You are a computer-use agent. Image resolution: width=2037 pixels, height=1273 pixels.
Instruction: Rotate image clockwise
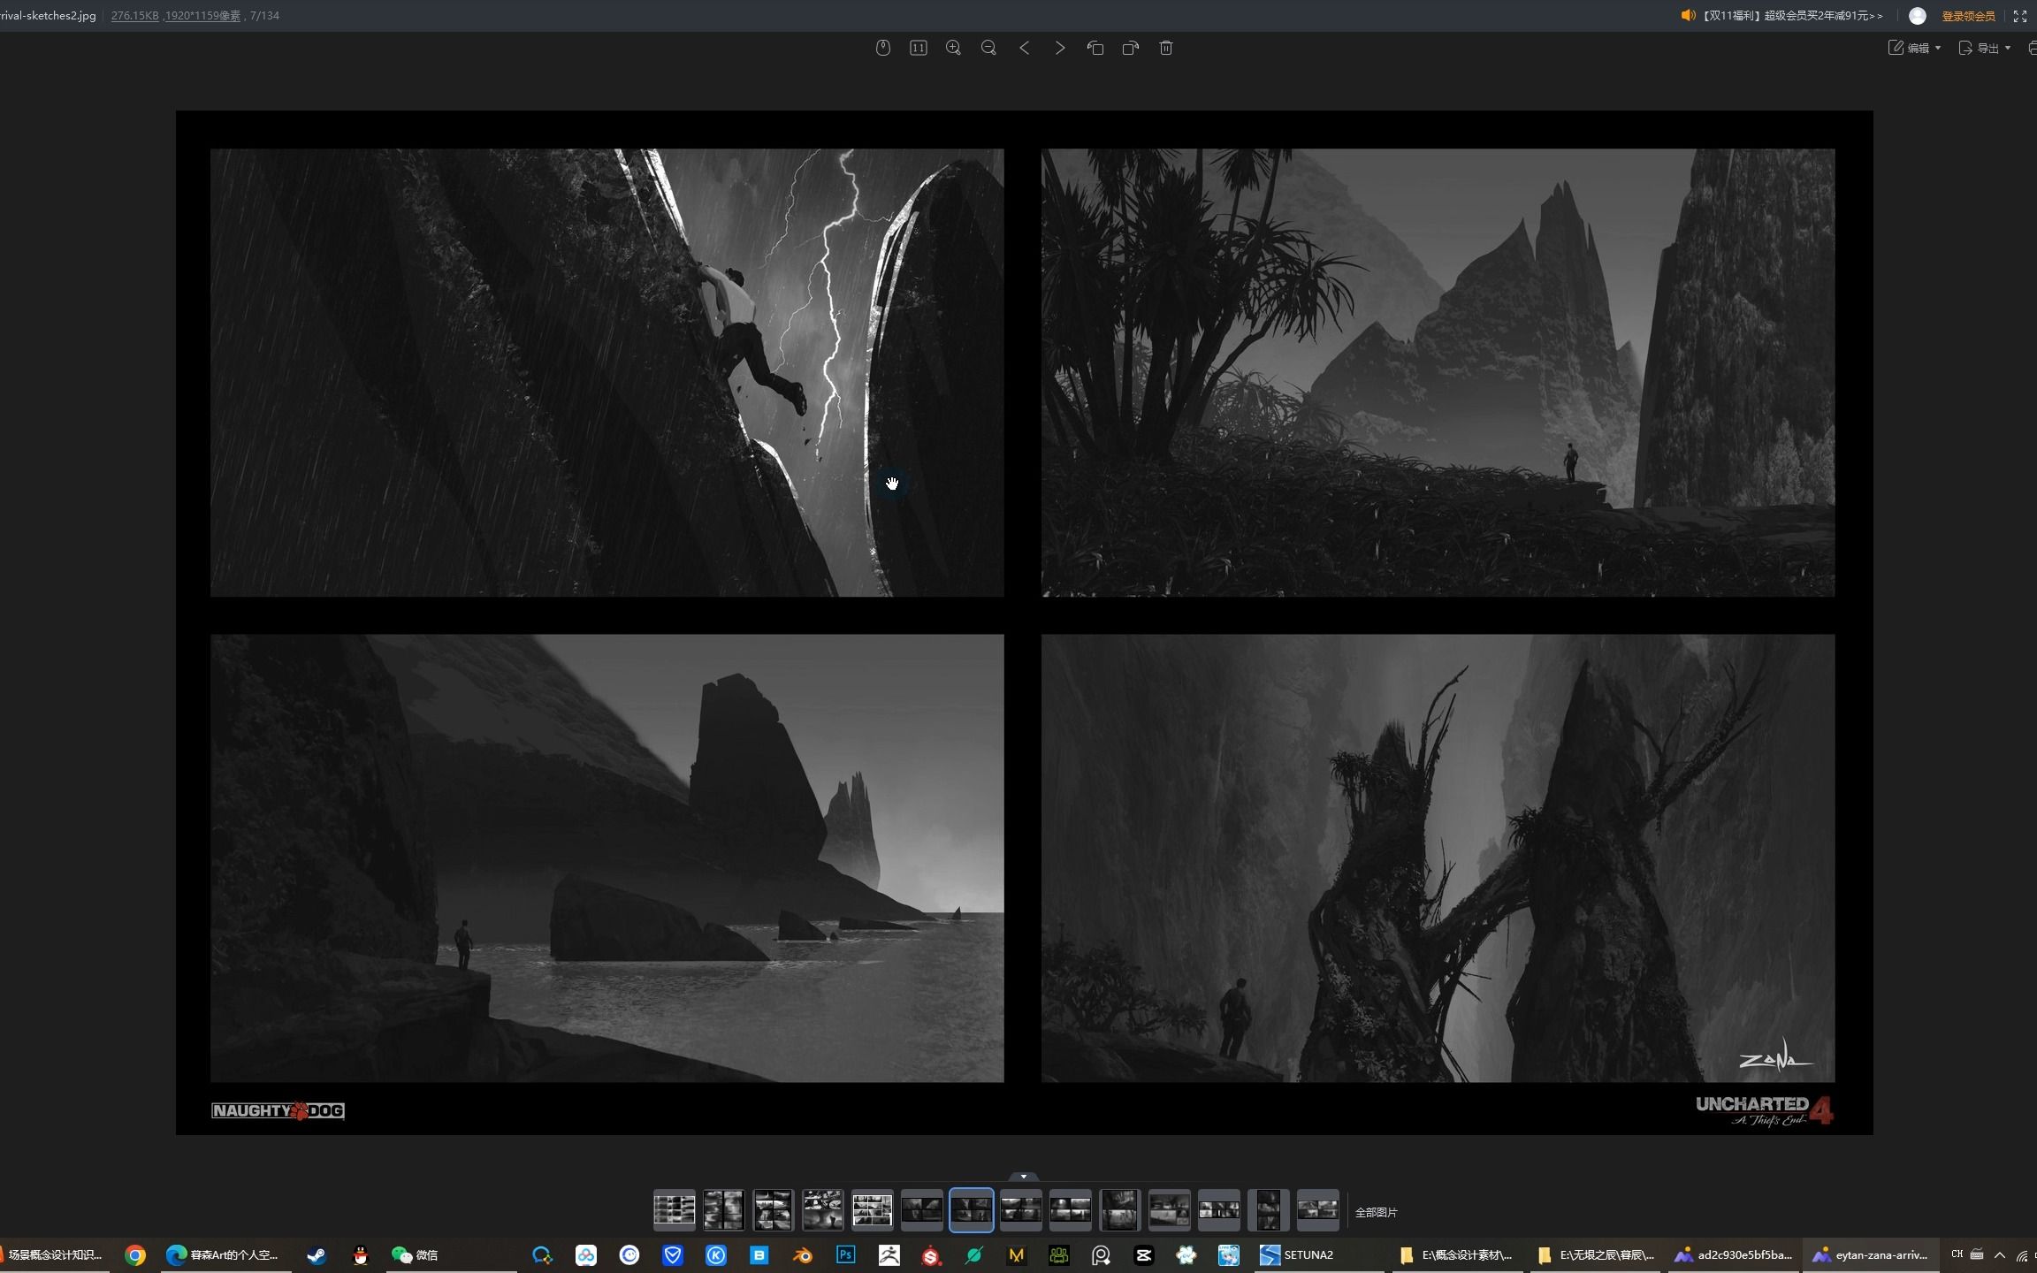click(1130, 48)
